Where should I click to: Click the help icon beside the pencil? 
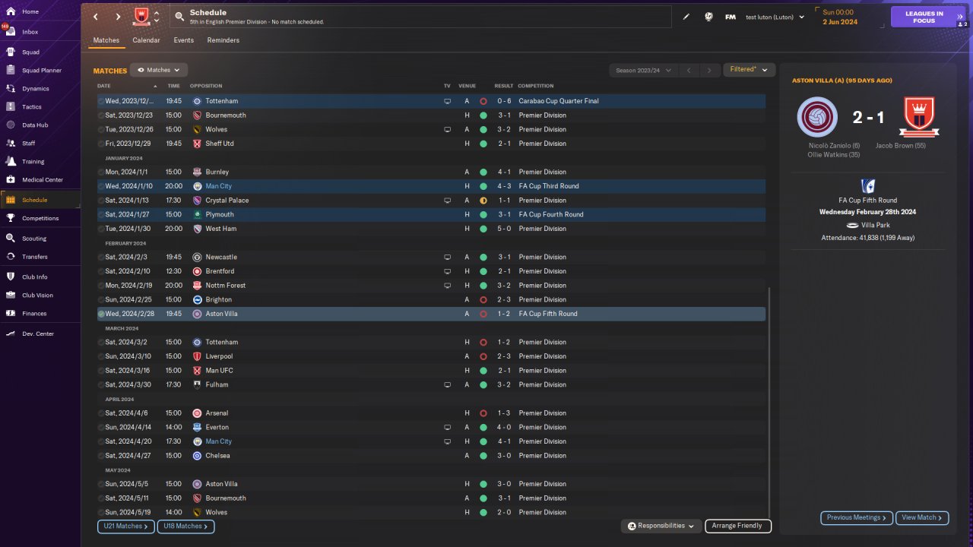(x=708, y=17)
